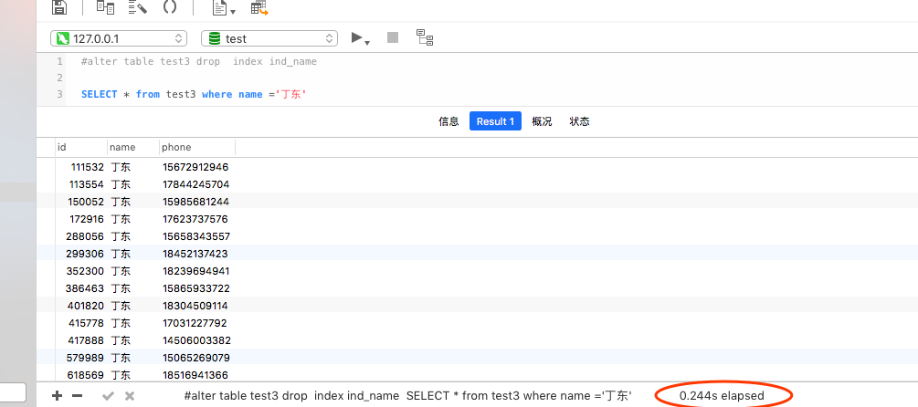Open the 127.0.0.1 connection dropdown

point(119,38)
